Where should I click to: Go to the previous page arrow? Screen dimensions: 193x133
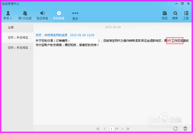[x=105, y=129]
